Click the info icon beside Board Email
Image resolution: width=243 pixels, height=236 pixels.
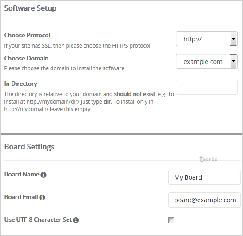click(x=42, y=197)
